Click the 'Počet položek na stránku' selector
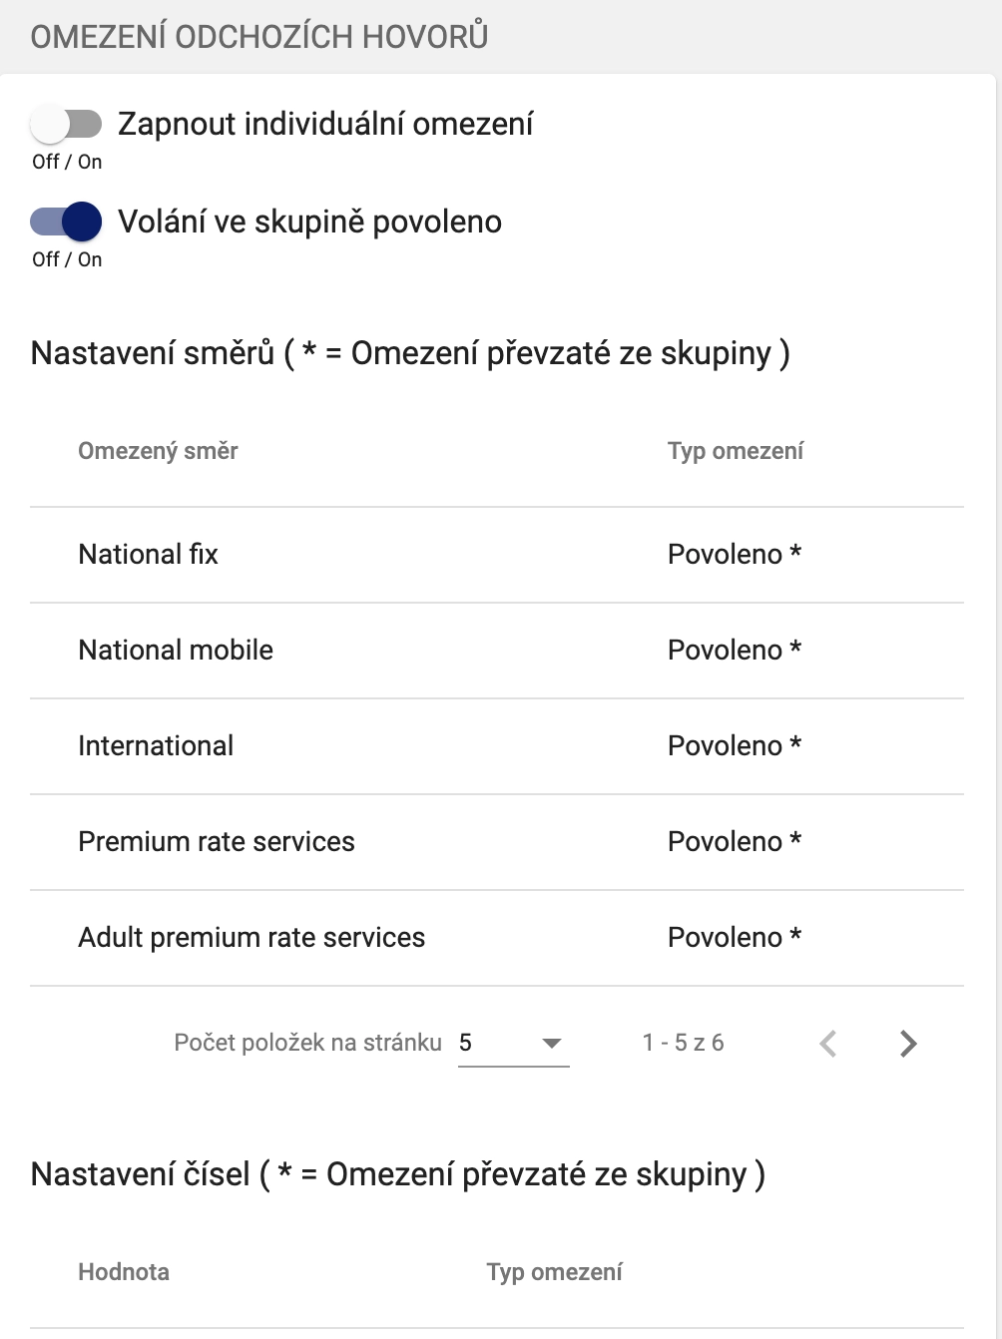 pos(306,1042)
